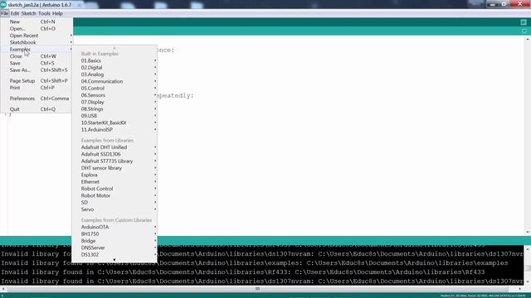The height and width of the screenshot is (298, 531).
Task: Click the console vertical scrollbar
Action: tap(528, 266)
